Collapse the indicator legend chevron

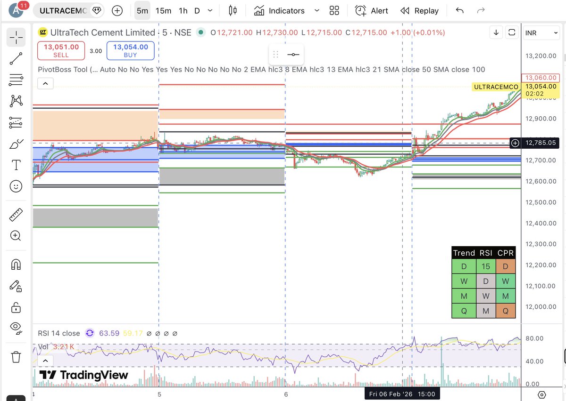pyautogui.click(x=45, y=84)
